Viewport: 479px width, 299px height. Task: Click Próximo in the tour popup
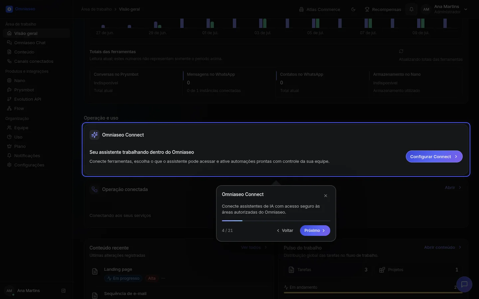click(315, 231)
